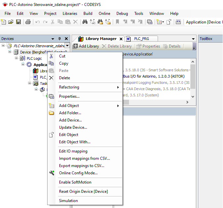The width and height of the screenshot is (223, 208).
Task: Click the Print toolbar icon
Action: point(28,22)
